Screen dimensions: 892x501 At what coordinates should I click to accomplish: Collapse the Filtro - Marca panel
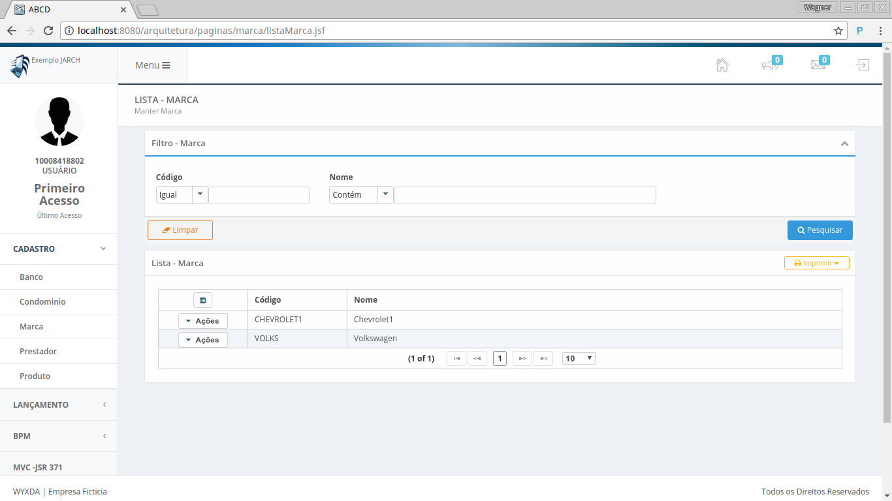tap(844, 144)
